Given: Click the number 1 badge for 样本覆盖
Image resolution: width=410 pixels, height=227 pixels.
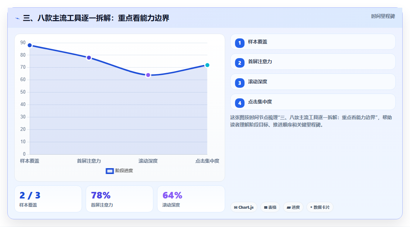Looking at the screenshot, I should (239, 43).
